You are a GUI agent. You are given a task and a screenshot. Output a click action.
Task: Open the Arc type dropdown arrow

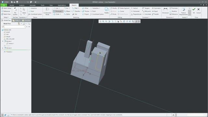pyautogui.click(x=69, y=8)
